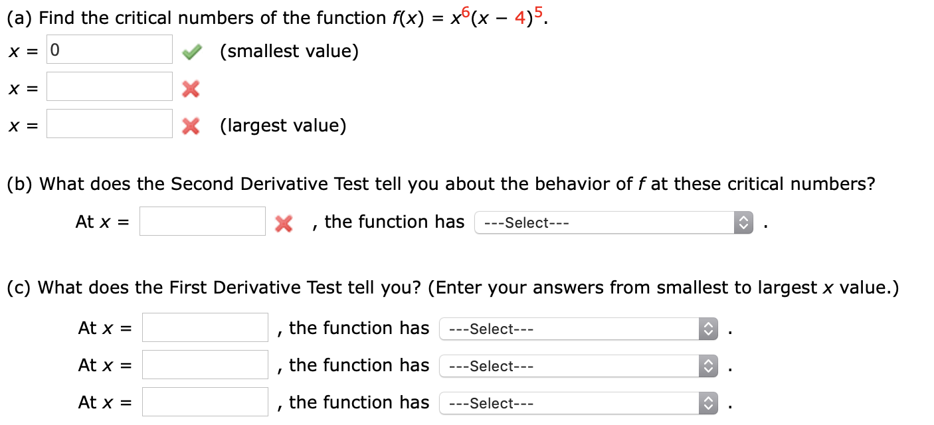Click the (smallest value) label text

[x=289, y=50]
